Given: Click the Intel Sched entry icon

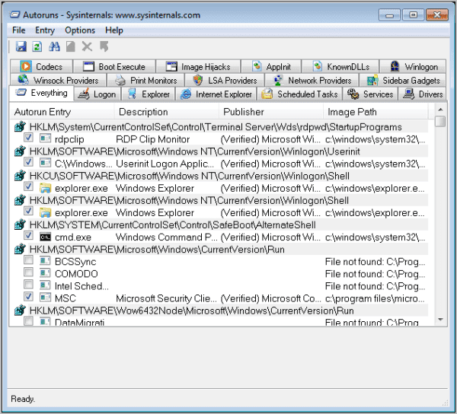Looking at the screenshot, I should 45,285.
